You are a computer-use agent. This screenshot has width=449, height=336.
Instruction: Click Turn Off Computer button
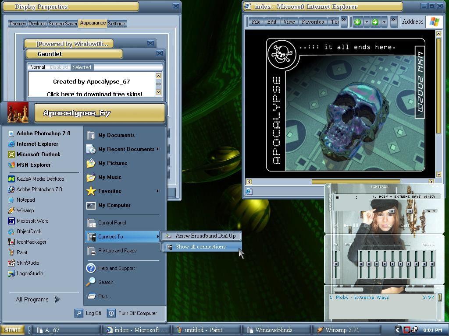coord(132,313)
